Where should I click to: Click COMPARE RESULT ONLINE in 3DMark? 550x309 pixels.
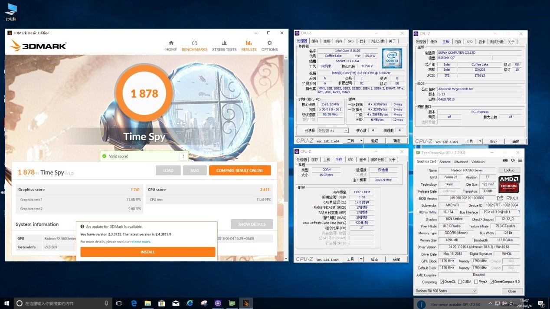(240, 170)
